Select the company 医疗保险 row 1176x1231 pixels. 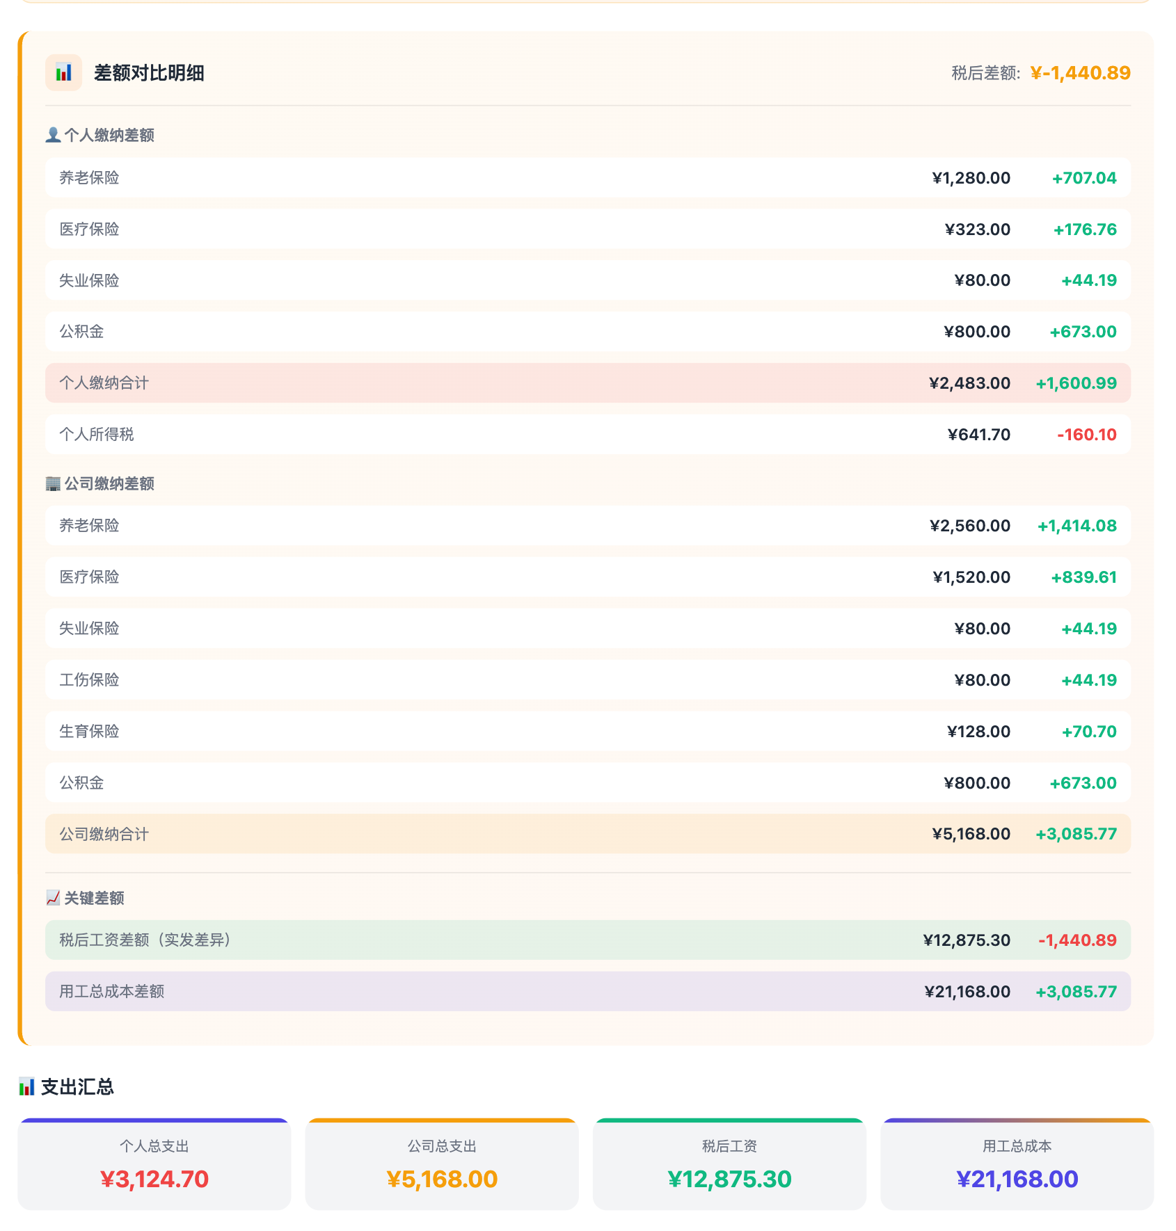click(x=588, y=577)
